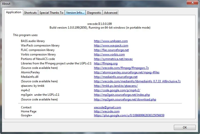Visit the tmkk.pv.land.to/qtaacenc link
Screen dimensions: 200x134
[116, 86]
